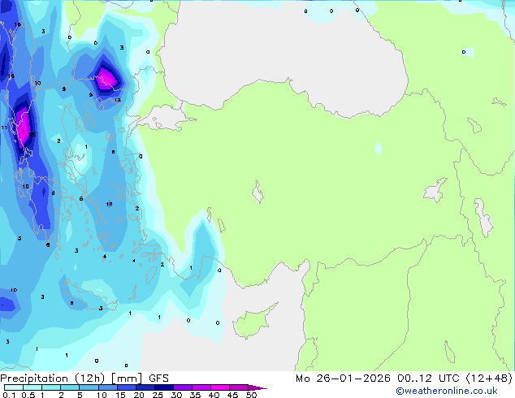Click the 'Precipitation (12h)' title text
The image size is (515, 398).
53,379
